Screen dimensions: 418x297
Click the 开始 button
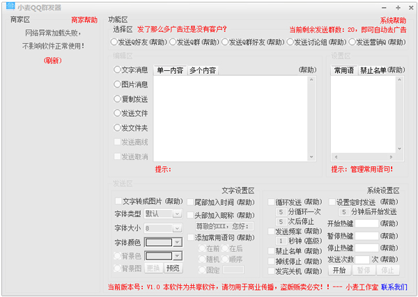[339, 271]
